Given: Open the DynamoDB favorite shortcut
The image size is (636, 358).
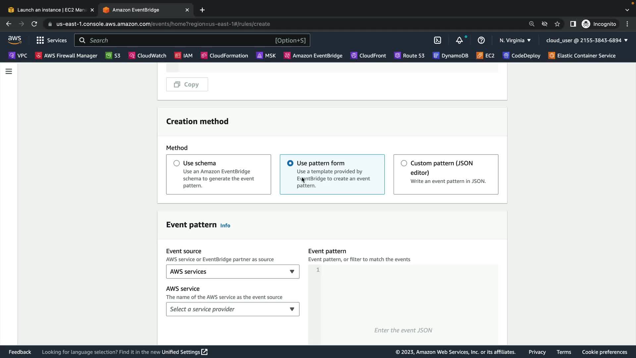Looking at the screenshot, I should [x=450, y=56].
